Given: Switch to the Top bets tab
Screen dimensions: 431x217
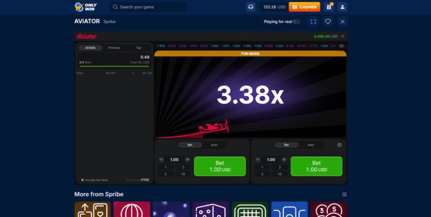Looking at the screenshot, I should tap(138, 48).
